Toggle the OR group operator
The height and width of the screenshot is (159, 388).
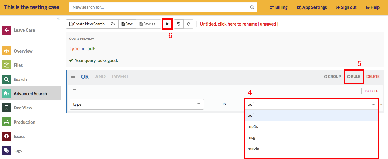tap(85, 77)
